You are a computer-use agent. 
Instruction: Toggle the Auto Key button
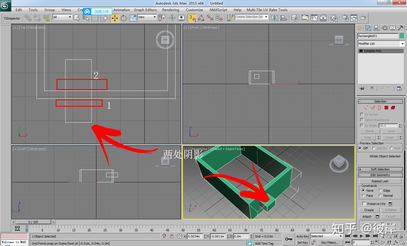[x=302, y=236]
